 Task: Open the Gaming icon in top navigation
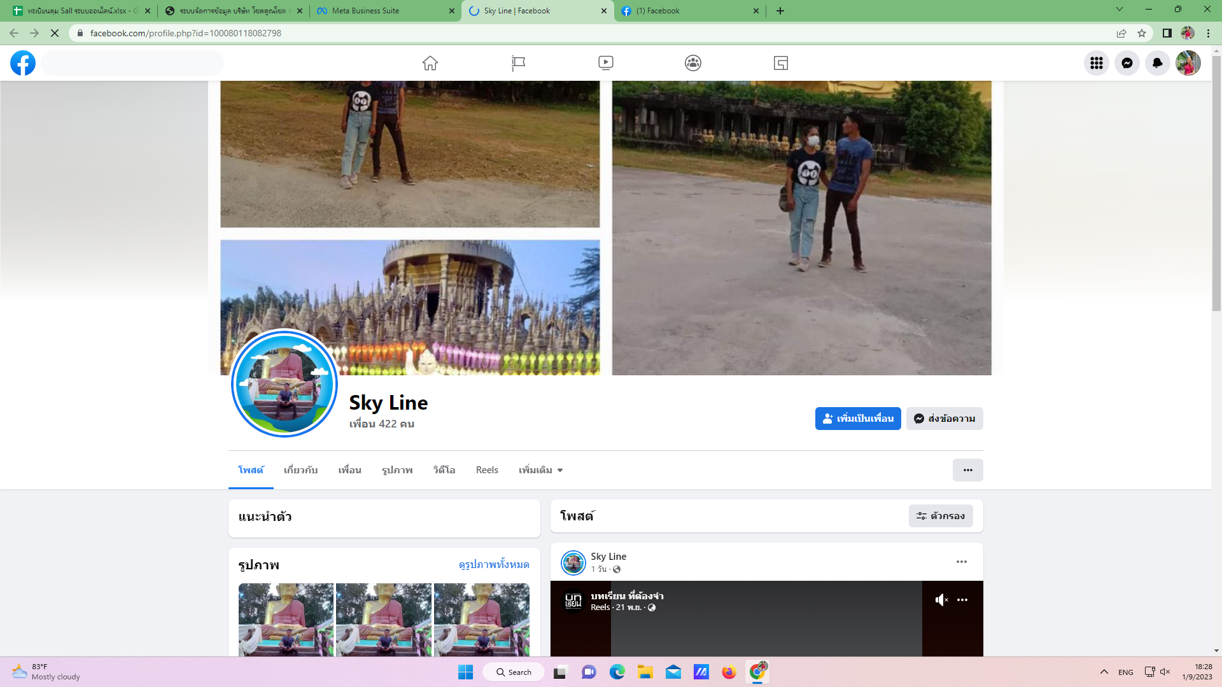[781, 63]
